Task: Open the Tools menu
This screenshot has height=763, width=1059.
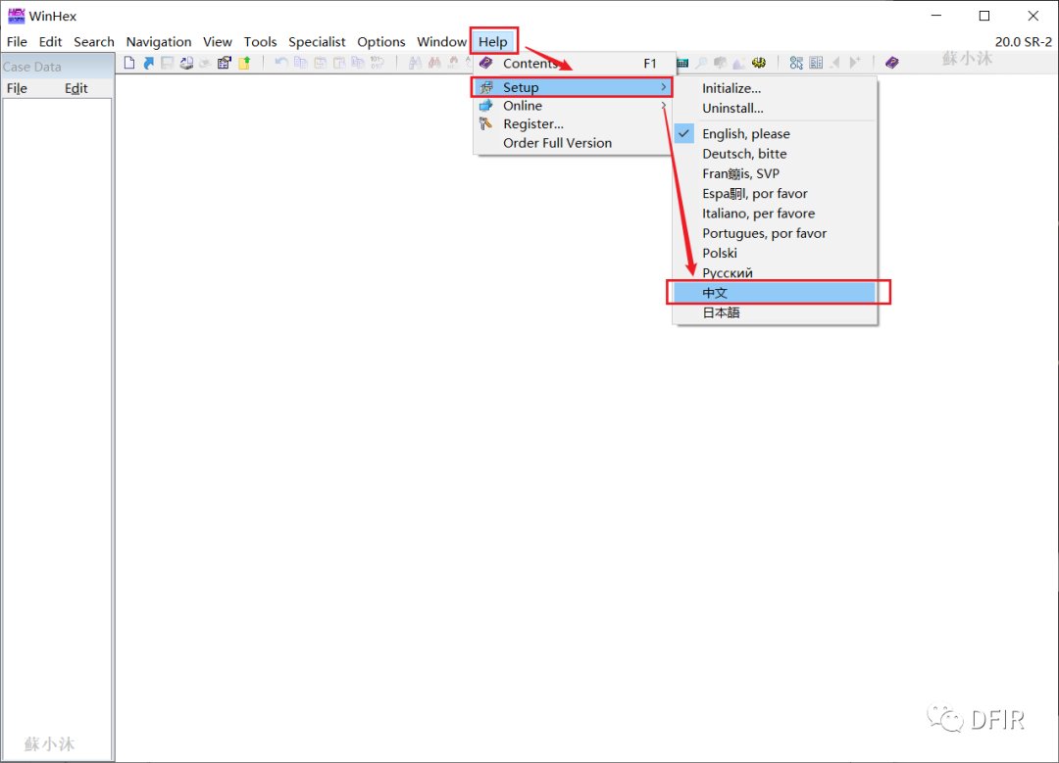Action: pyautogui.click(x=260, y=42)
